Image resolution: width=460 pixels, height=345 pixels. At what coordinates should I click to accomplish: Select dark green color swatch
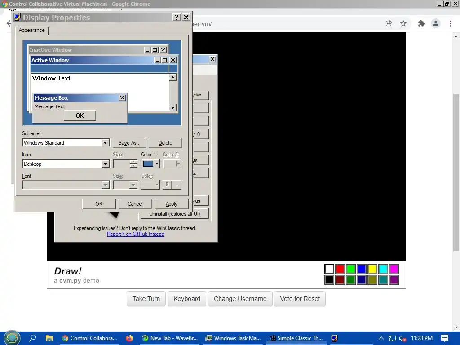tap(350, 279)
